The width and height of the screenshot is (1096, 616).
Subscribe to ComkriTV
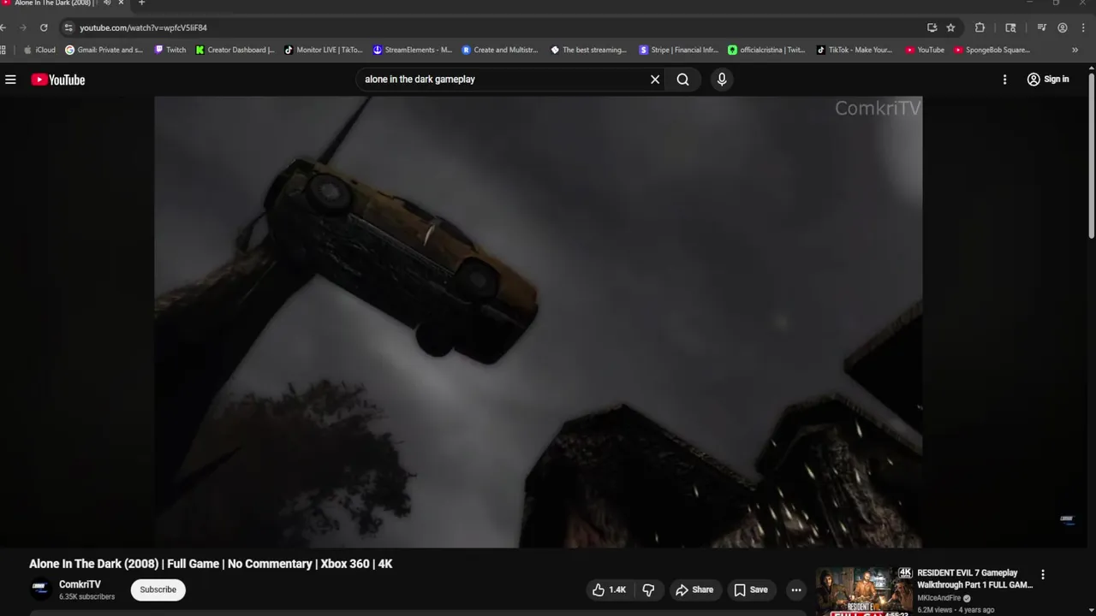click(x=158, y=589)
